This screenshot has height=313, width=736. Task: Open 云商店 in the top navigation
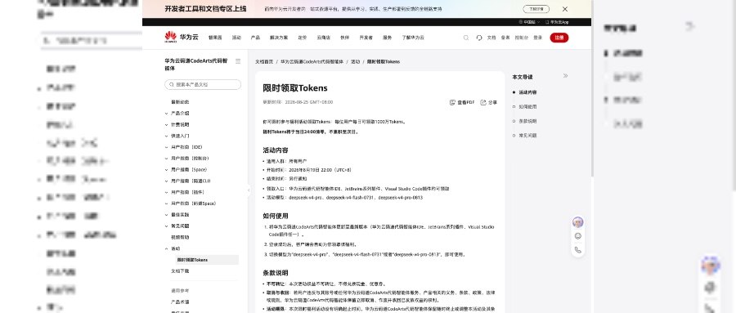pyautogui.click(x=323, y=38)
